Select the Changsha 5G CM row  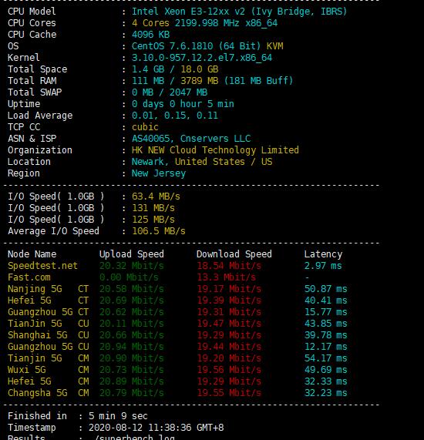click(177, 393)
